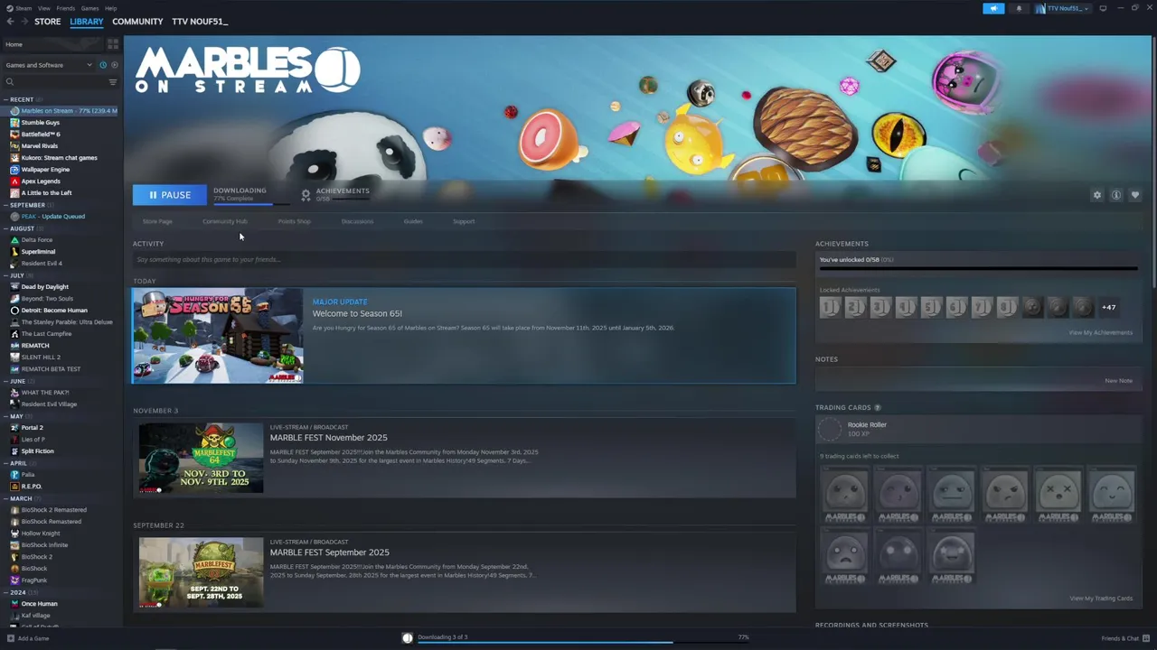This screenshot has height=650, width=1157.
Task: Click the library search magnifier icon
Action: coord(10,82)
